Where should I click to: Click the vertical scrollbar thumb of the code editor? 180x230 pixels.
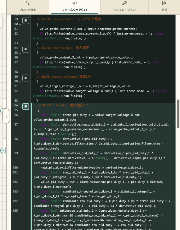(178, 114)
